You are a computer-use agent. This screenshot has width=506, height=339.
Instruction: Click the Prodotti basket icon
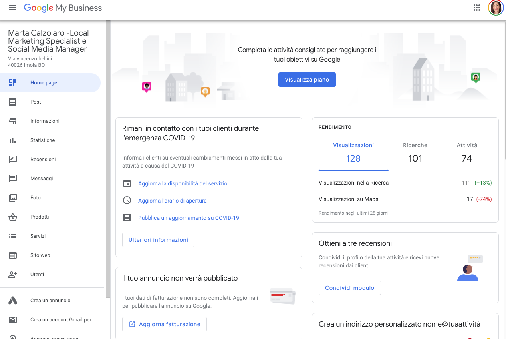[13, 217]
